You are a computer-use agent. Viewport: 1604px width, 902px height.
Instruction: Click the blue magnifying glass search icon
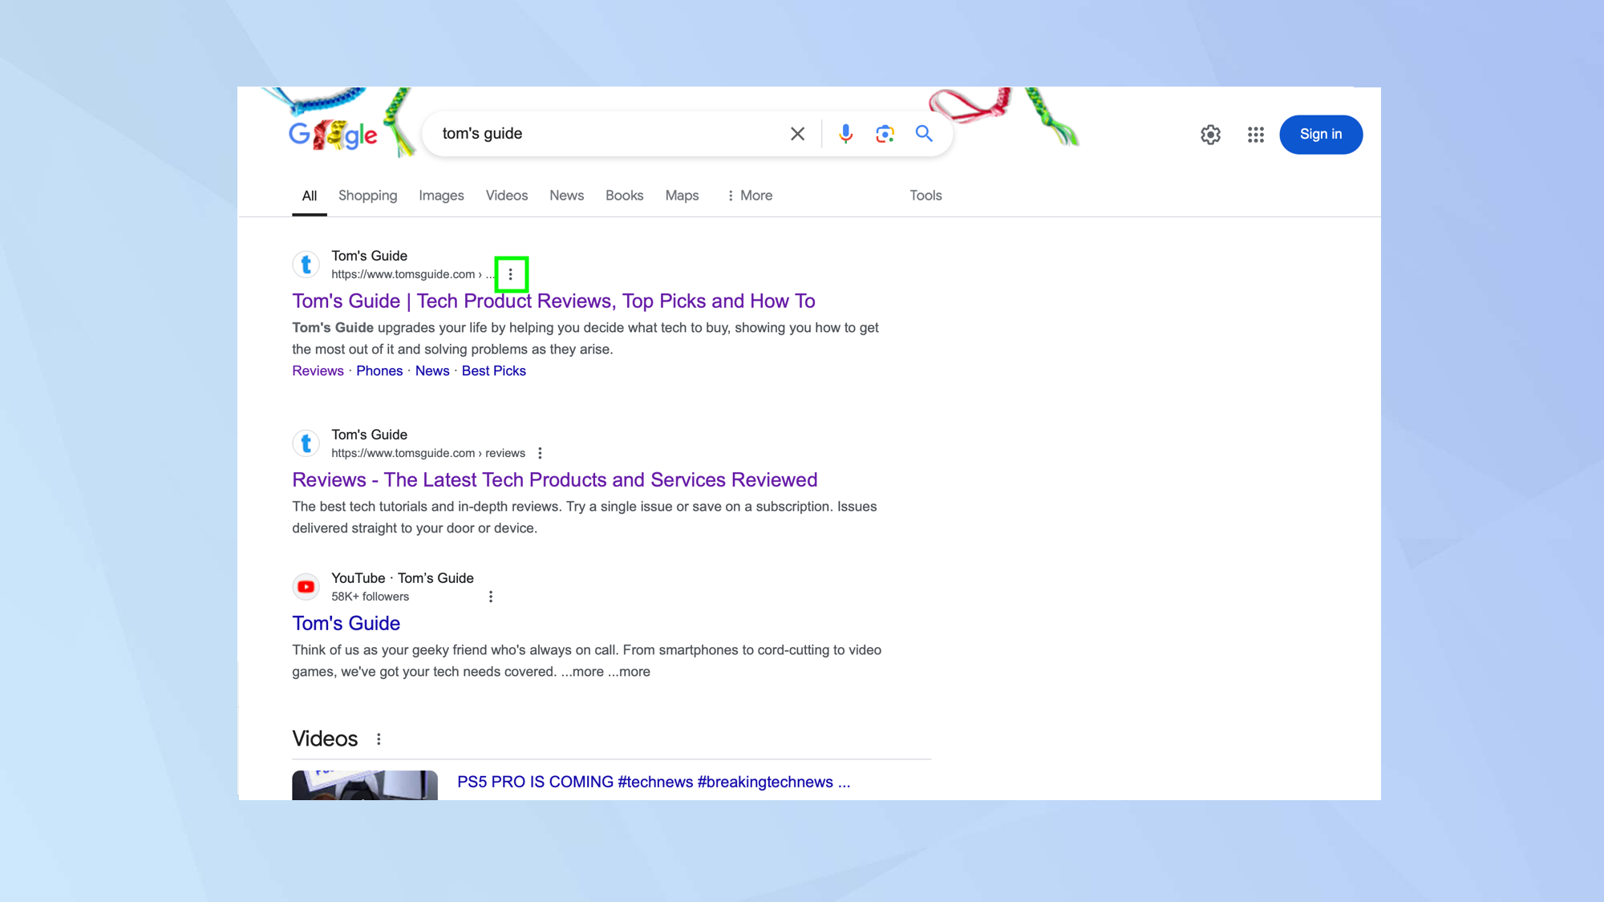click(924, 134)
